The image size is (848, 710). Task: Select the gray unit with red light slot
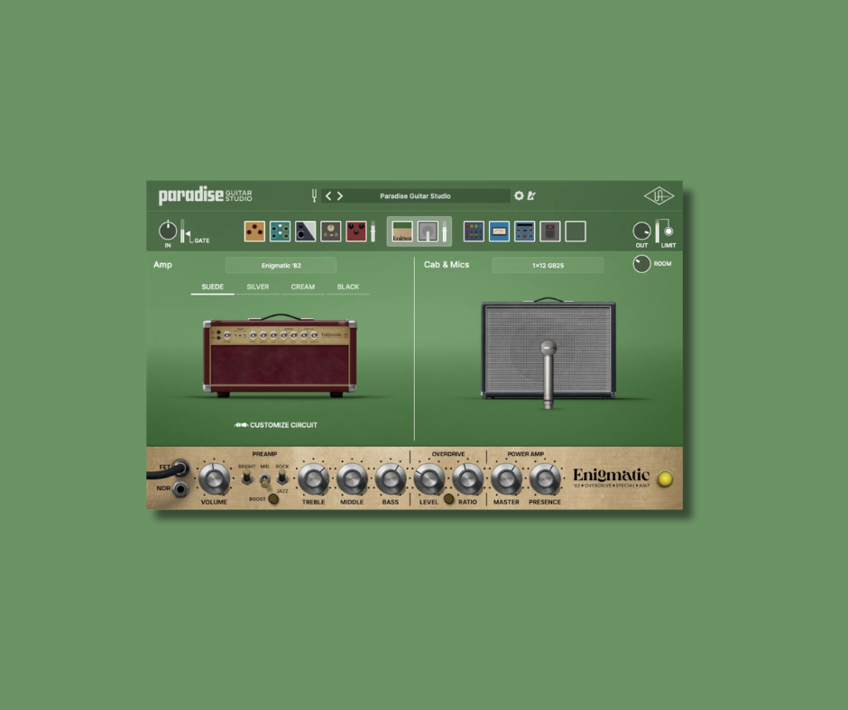(x=550, y=232)
